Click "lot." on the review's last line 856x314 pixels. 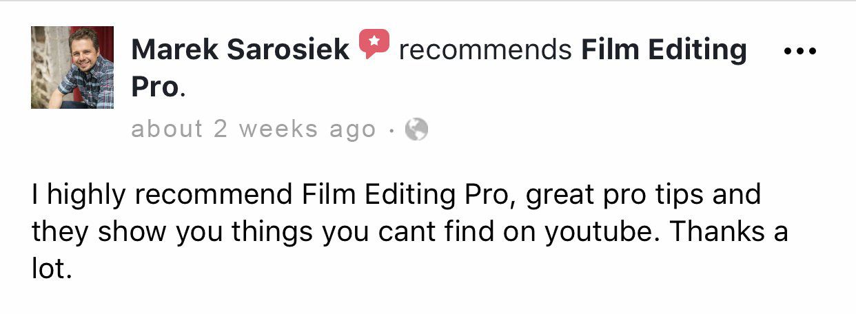(x=51, y=269)
